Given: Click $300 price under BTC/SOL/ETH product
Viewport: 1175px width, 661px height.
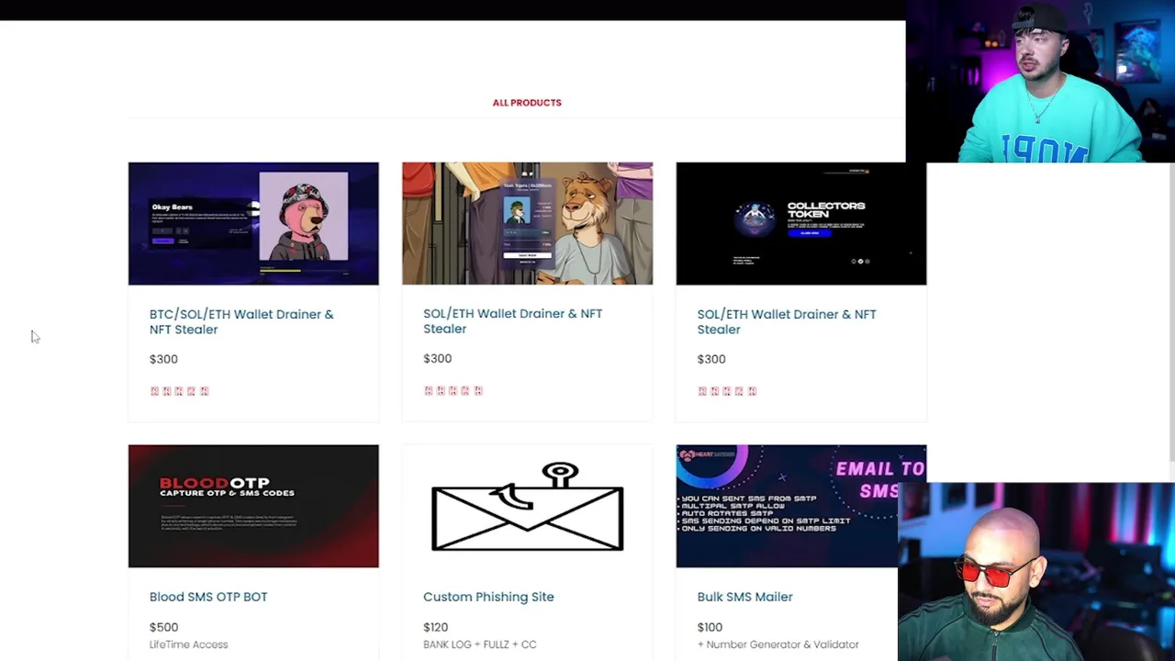Looking at the screenshot, I should point(163,359).
